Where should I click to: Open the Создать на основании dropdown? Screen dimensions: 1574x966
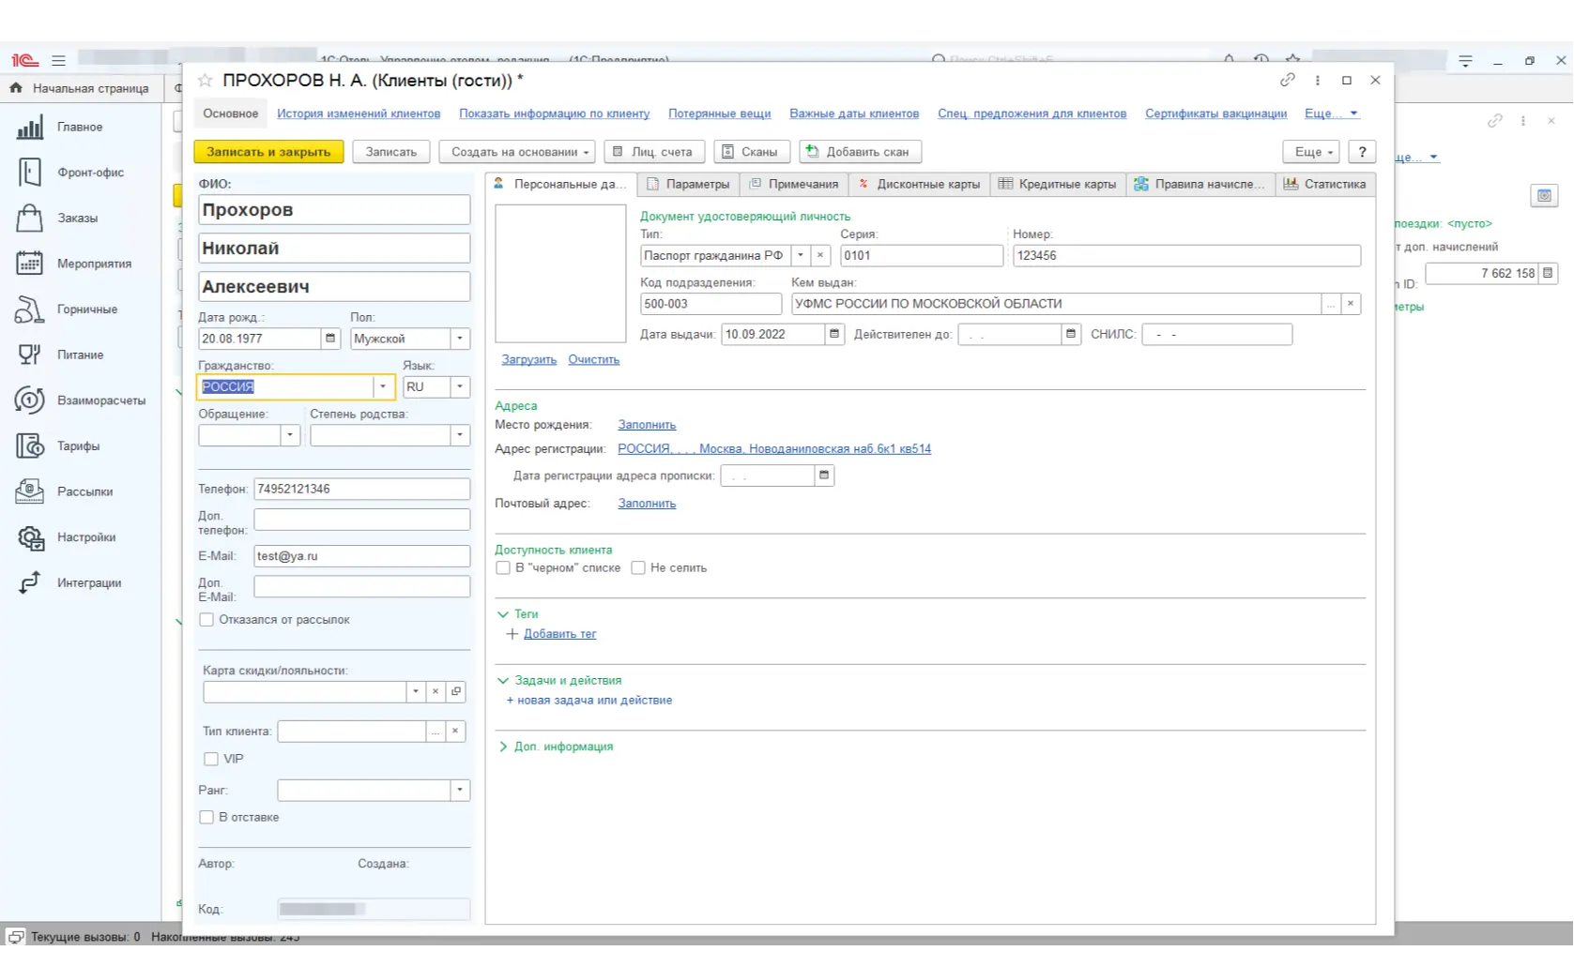click(520, 152)
